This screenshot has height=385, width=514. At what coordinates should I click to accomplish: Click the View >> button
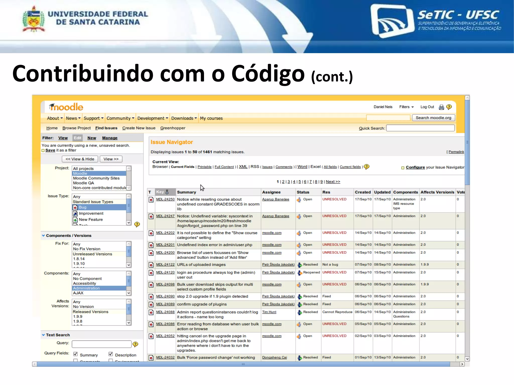[x=111, y=159]
